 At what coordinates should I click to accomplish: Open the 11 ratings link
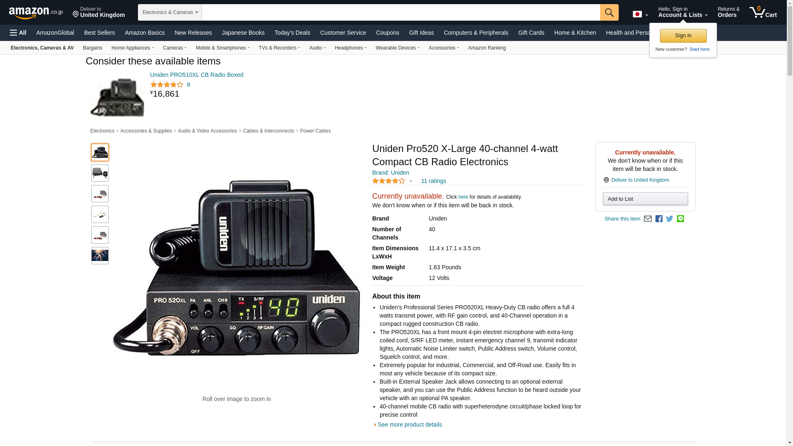pyautogui.click(x=434, y=181)
